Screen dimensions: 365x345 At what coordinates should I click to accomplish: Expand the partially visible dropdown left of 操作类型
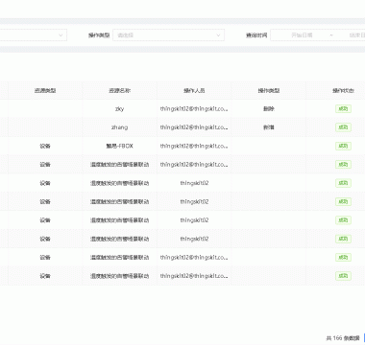[x=34, y=35]
